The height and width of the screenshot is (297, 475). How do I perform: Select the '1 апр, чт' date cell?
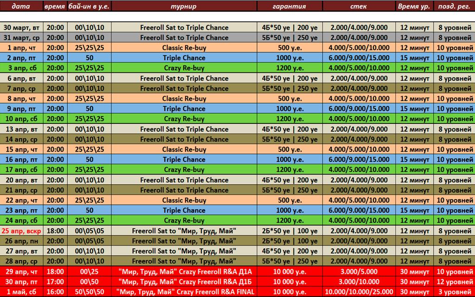pyautogui.click(x=21, y=48)
